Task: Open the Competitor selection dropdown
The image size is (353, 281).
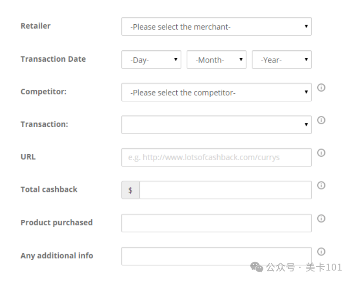Action: point(216,93)
